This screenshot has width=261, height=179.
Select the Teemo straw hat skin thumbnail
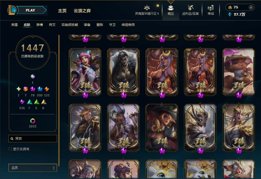coord(239,72)
